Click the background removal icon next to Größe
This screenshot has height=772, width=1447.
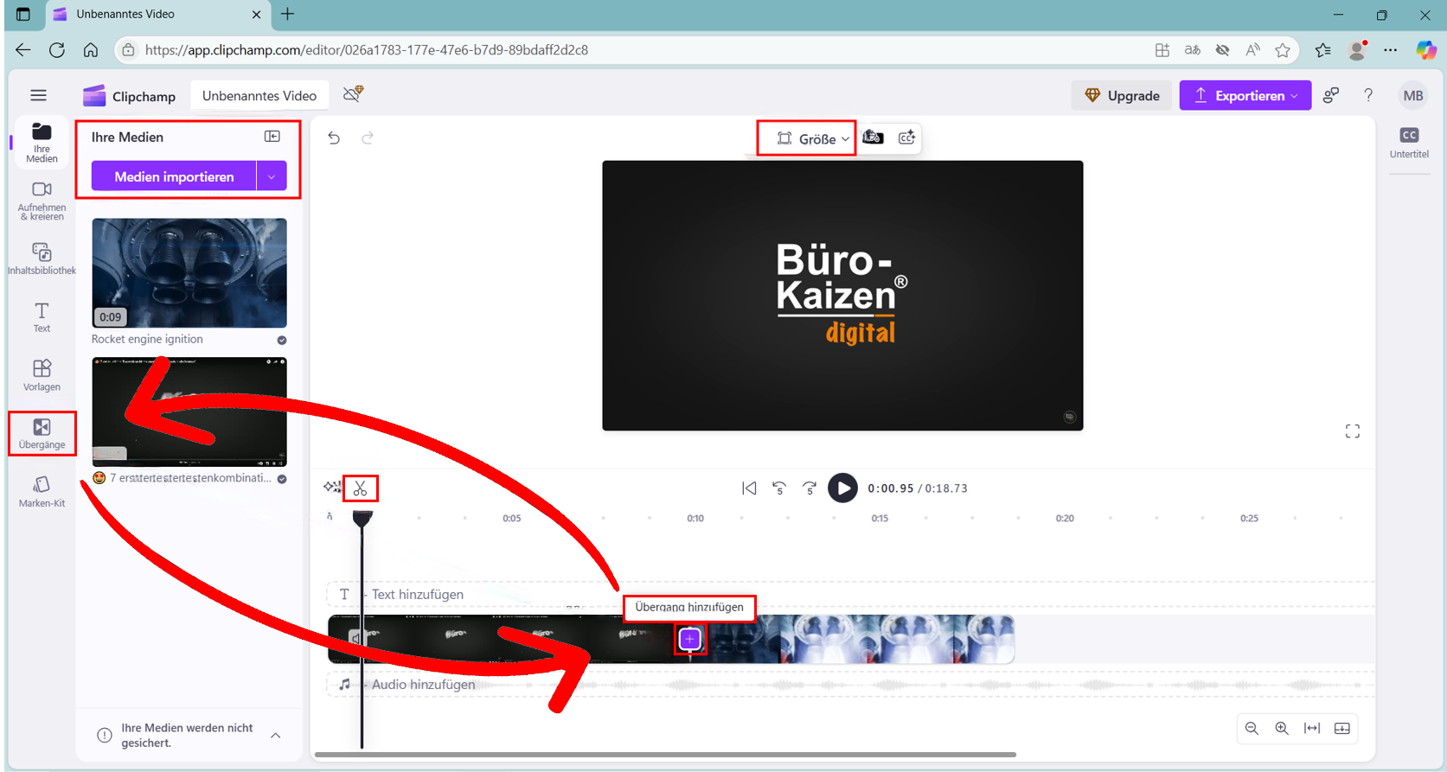[873, 137]
